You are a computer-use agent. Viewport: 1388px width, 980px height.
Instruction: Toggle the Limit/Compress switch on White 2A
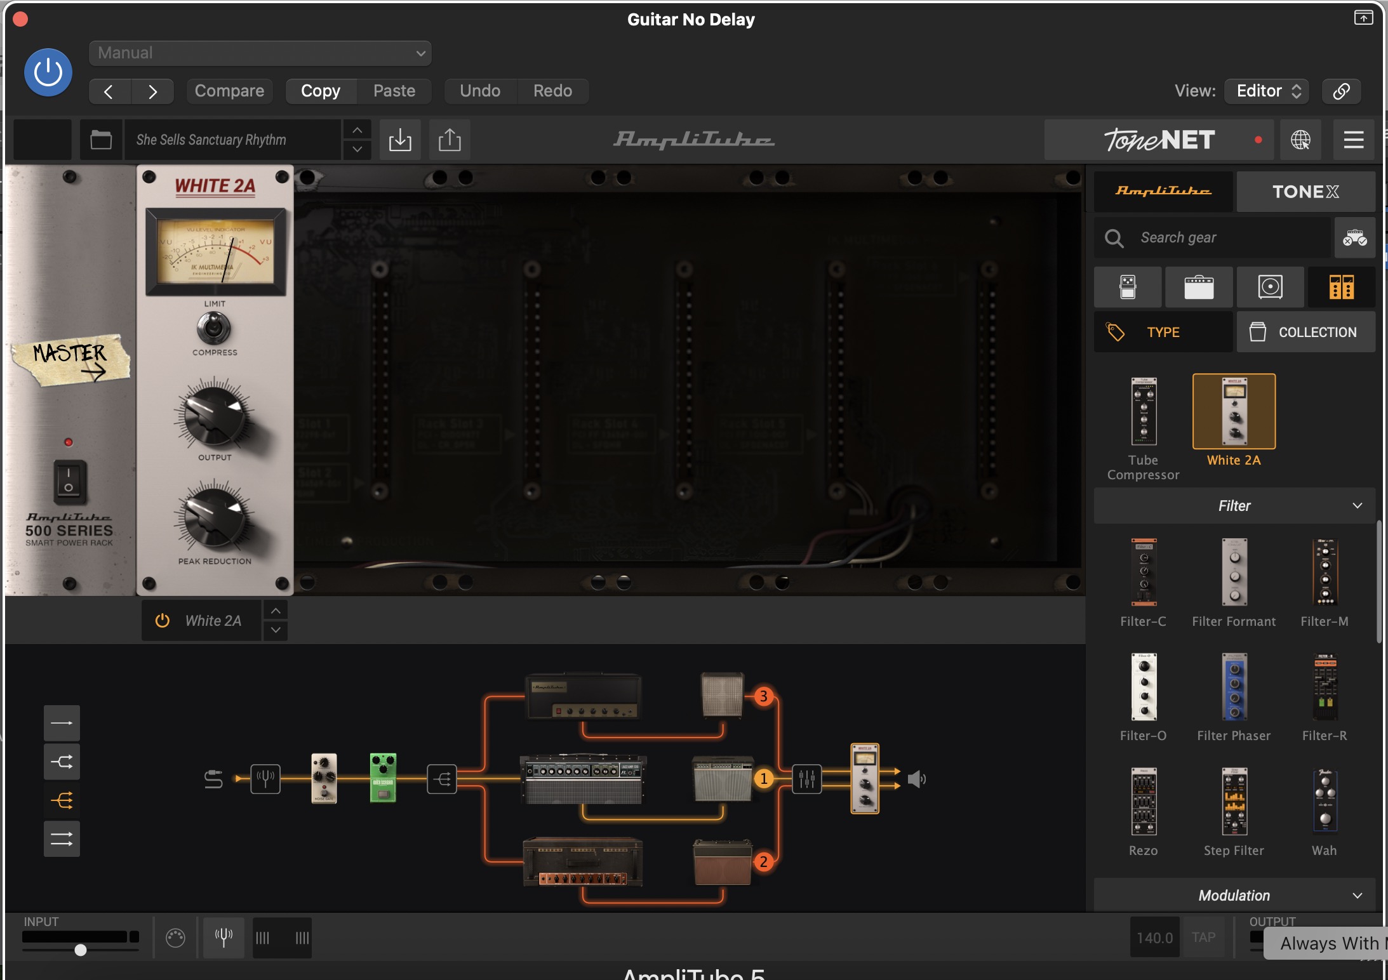214,328
